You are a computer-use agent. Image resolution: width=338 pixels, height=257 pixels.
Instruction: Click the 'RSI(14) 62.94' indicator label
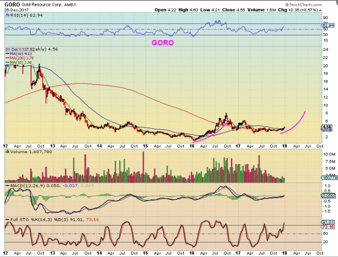[26, 15]
